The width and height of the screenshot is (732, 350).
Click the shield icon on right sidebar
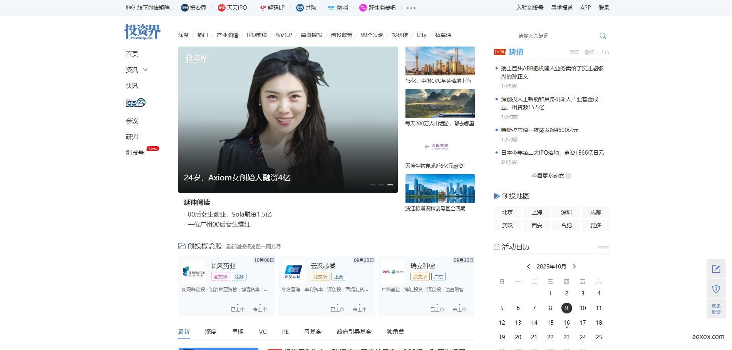click(x=716, y=289)
